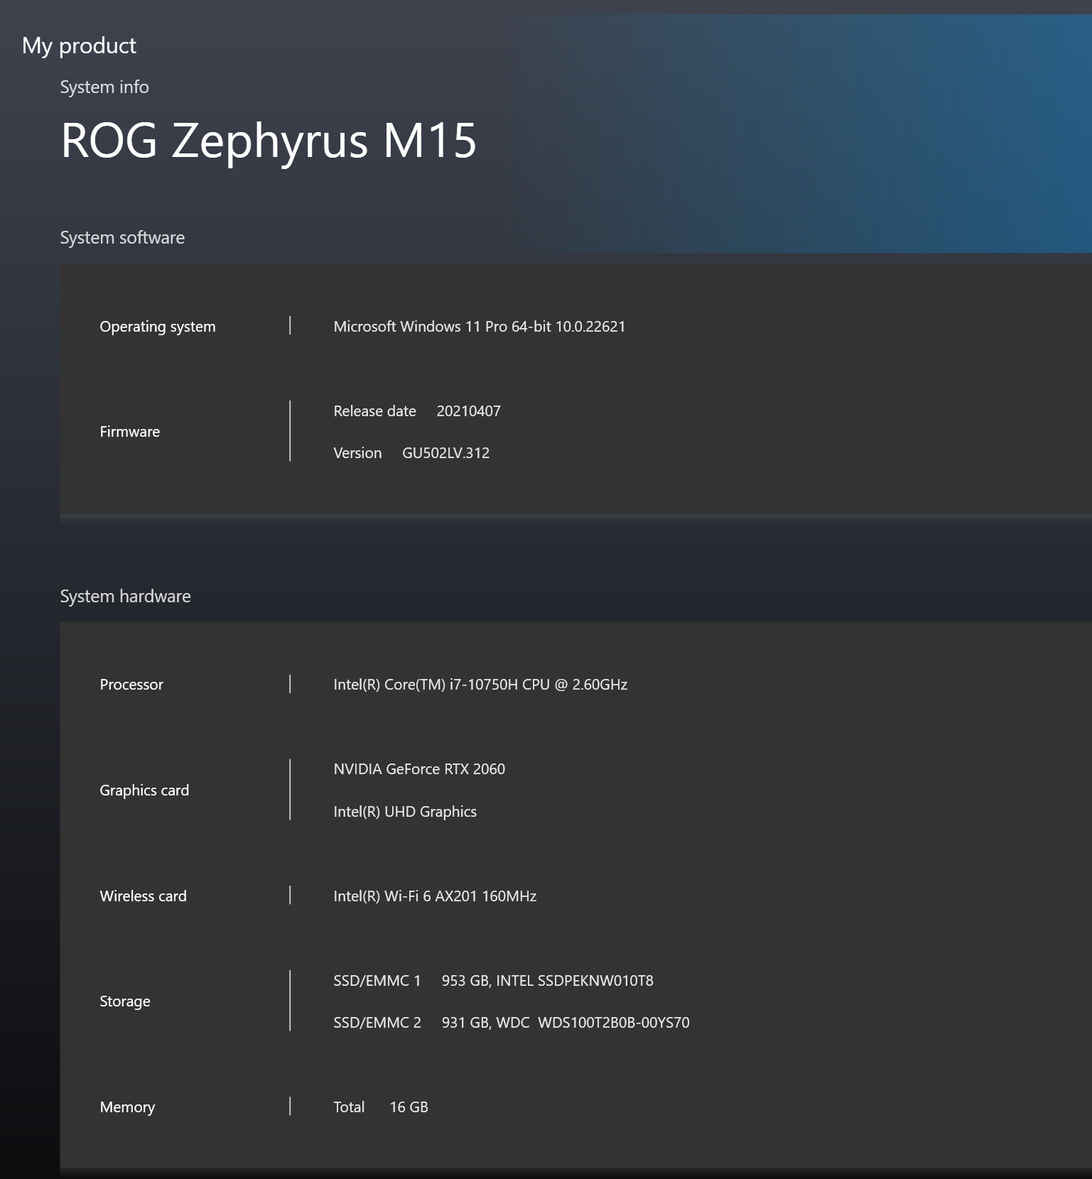This screenshot has width=1092, height=1179.
Task: Click the System hardware section heading
Action: (x=125, y=596)
